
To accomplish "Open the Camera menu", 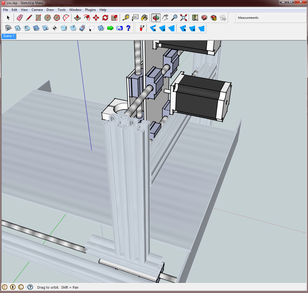I will click(37, 10).
